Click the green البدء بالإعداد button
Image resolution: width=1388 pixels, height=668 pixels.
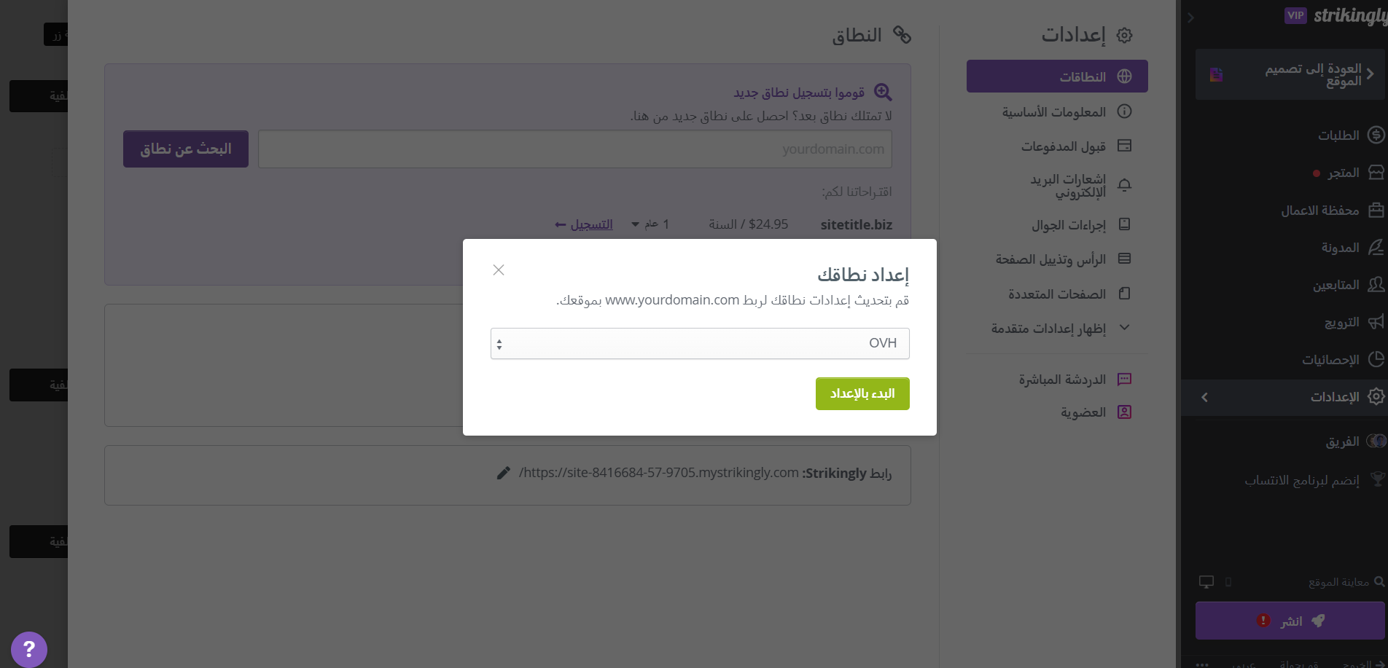pyautogui.click(x=862, y=393)
